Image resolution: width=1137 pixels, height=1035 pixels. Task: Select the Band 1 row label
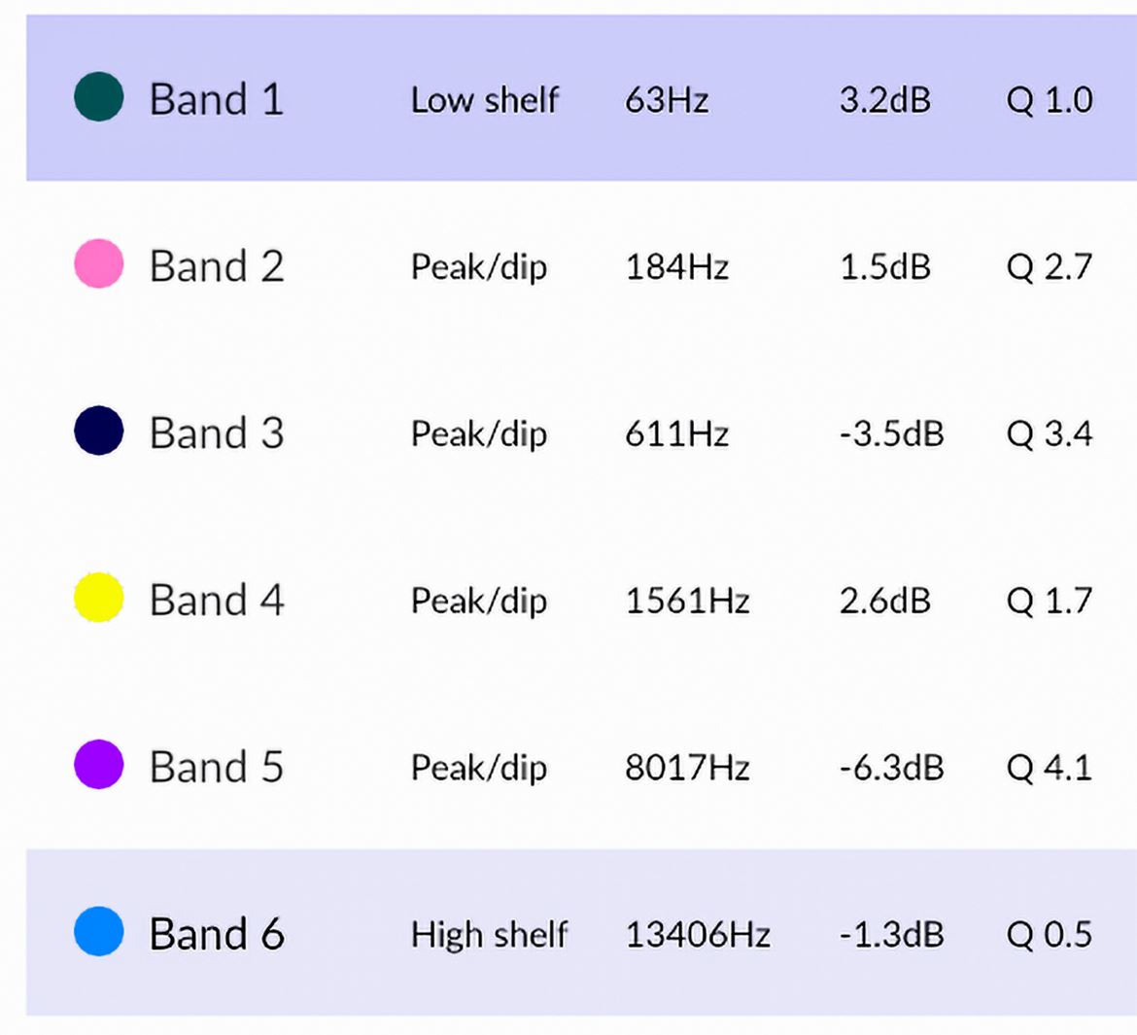pos(216,99)
